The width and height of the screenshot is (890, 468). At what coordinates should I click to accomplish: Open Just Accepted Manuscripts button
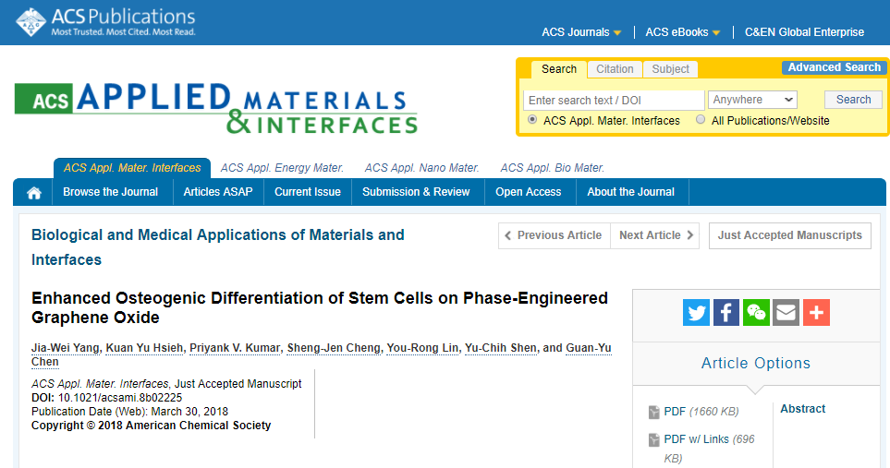click(789, 235)
